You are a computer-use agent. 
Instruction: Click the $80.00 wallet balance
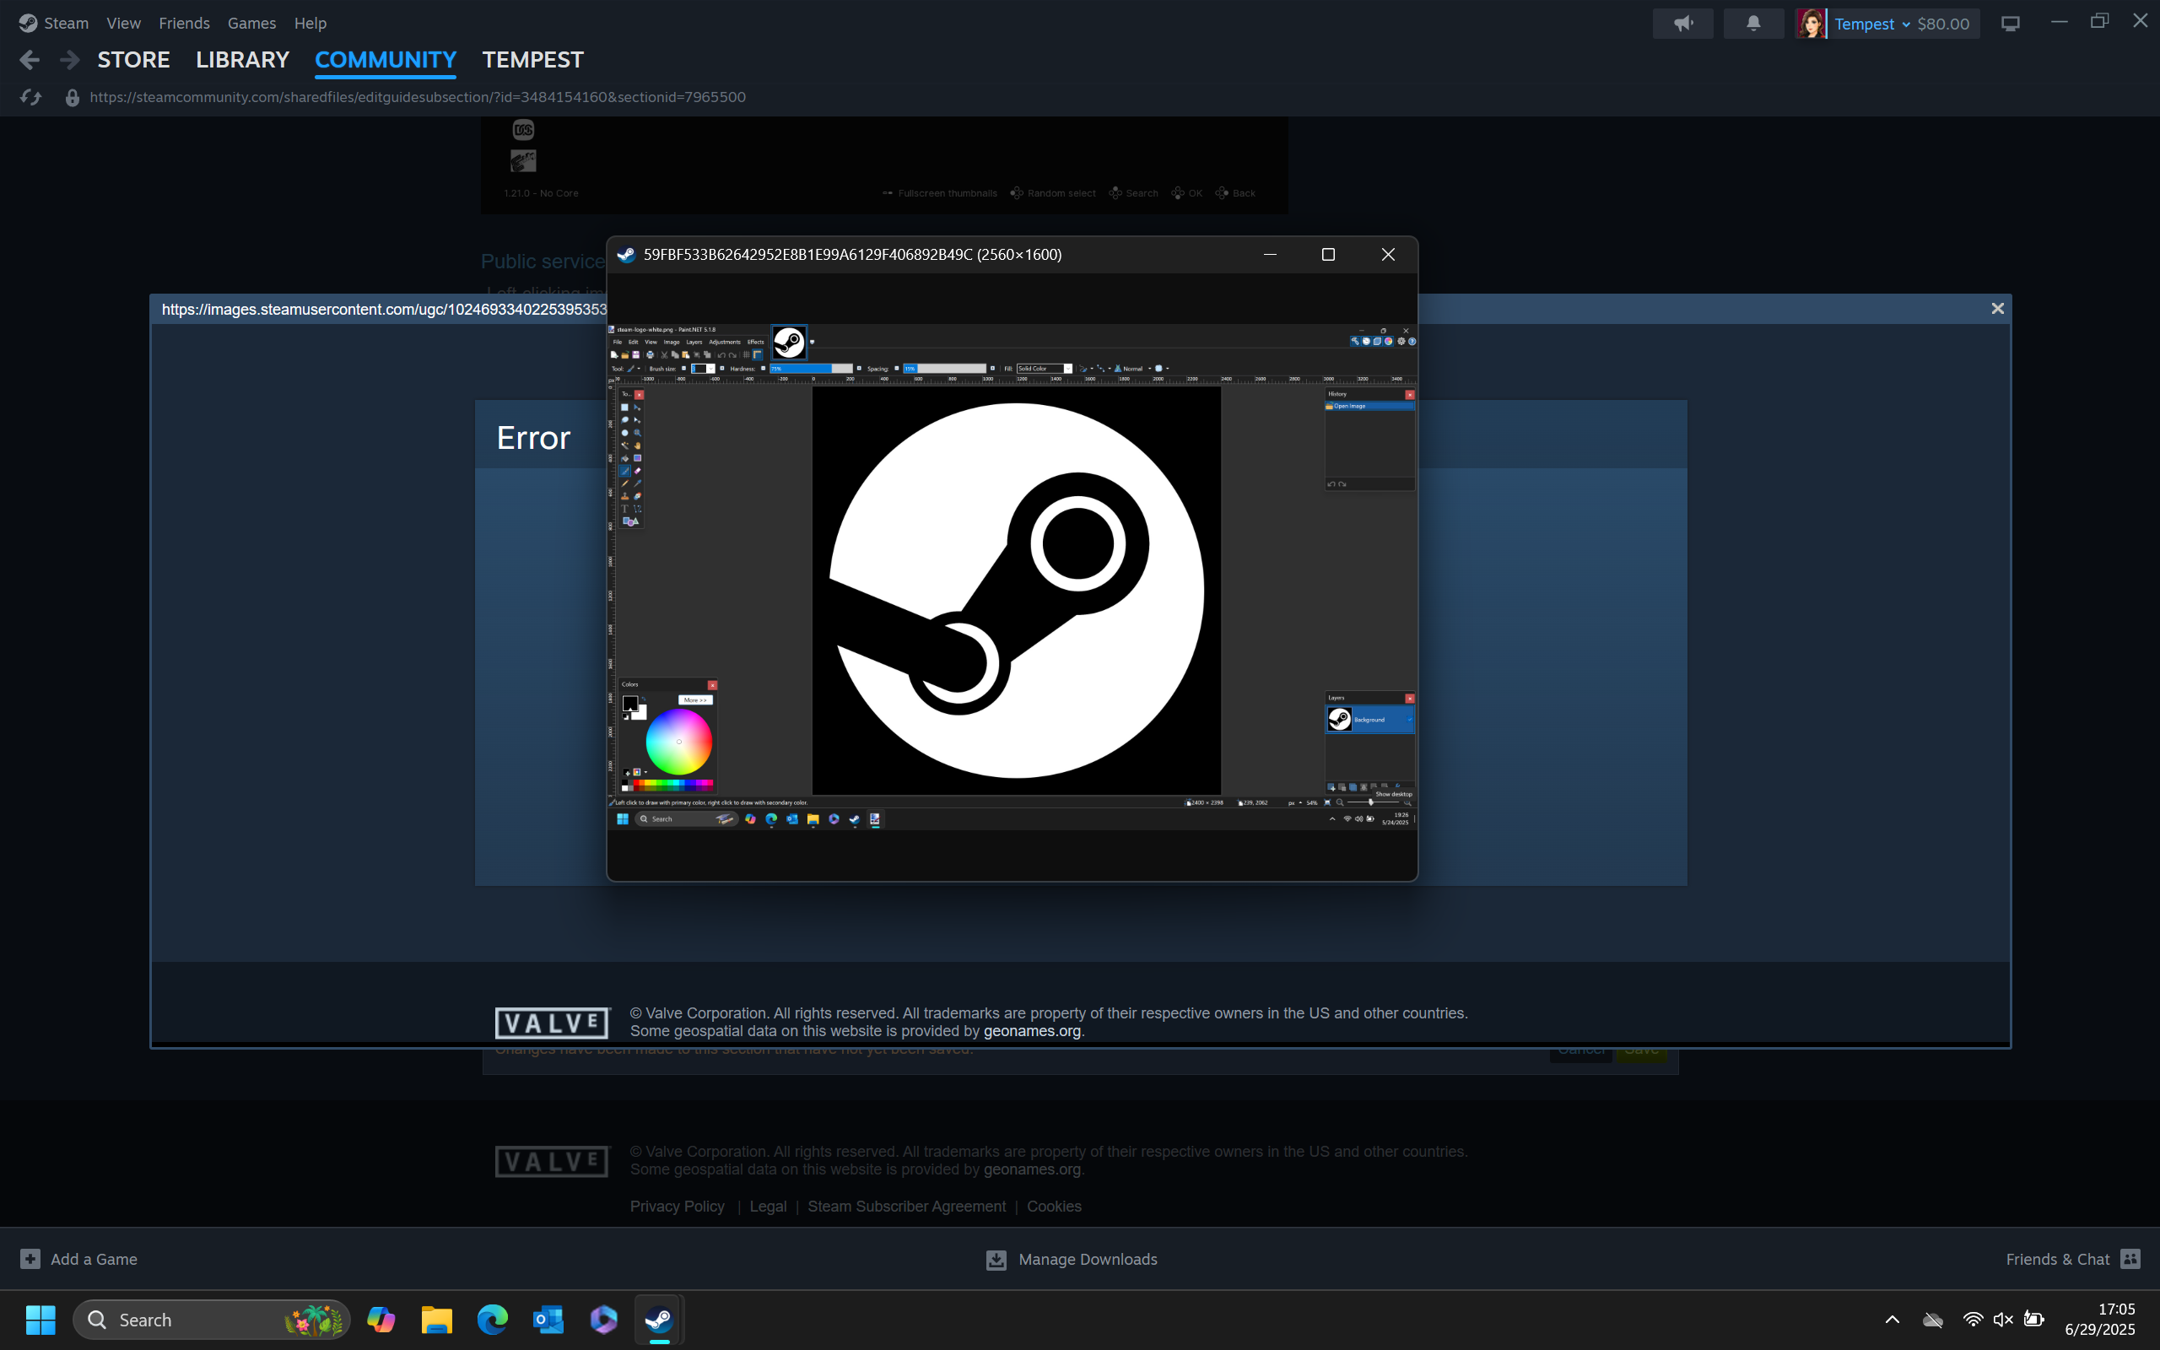(1943, 24)
